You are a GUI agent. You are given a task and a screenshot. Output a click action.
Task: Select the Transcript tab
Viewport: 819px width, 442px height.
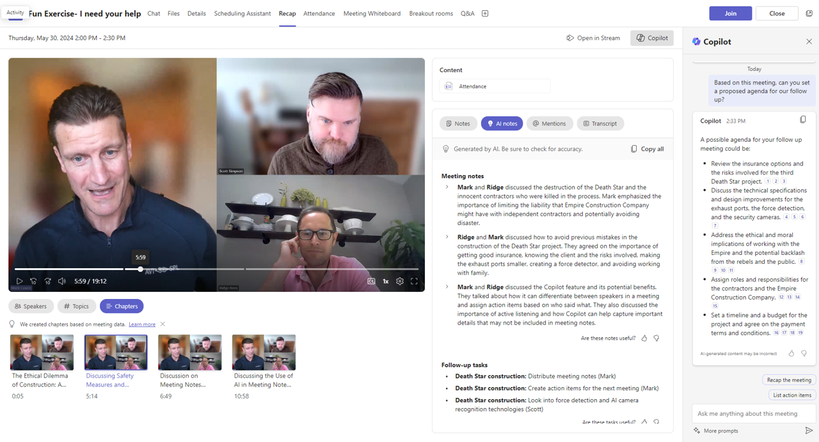tap(600, 123)
